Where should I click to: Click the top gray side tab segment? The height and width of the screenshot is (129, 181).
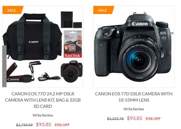tap(4, 52)
